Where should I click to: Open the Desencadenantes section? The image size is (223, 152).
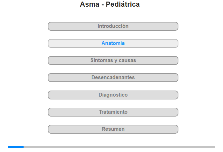113,78
